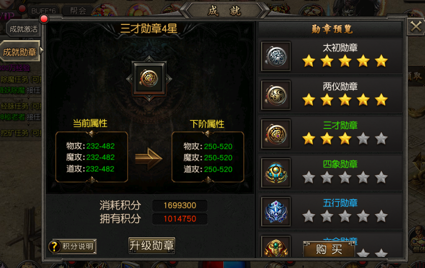Image resolution: width=425 pixels, height=268 pixels.
Task: Click the red notification dot on panel corner
Action: click(x=44, y=19)
